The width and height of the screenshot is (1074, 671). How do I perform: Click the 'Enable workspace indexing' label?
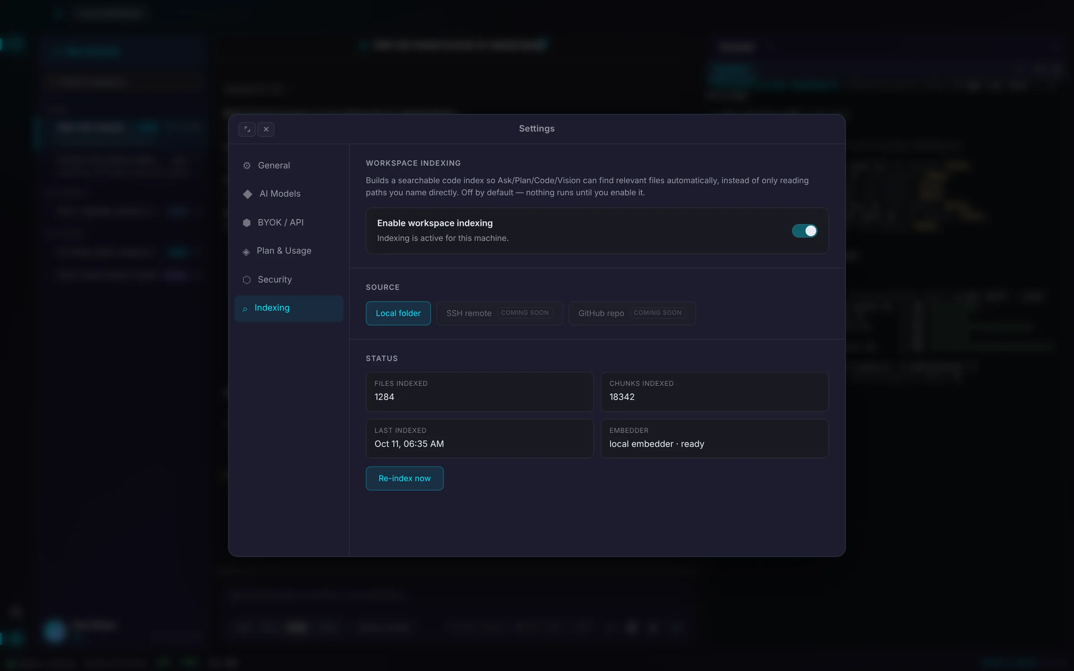[435, 223]
